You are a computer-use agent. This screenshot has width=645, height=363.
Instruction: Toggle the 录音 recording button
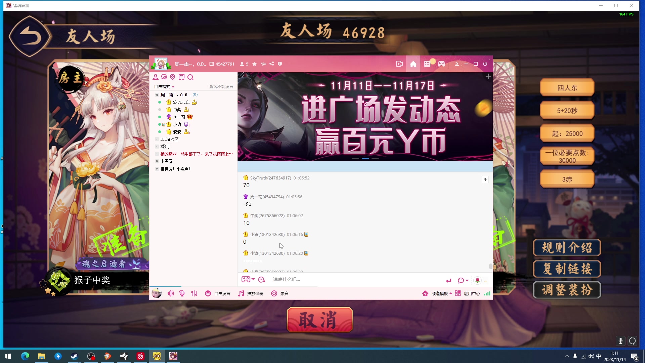pos(280,293)
